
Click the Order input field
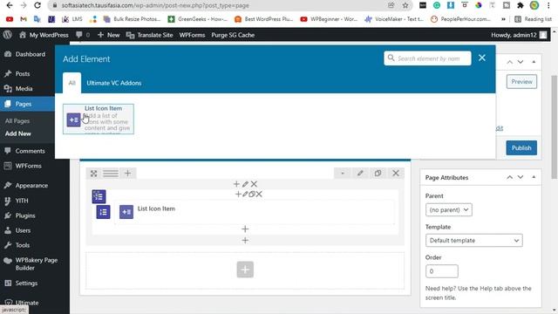442,271
